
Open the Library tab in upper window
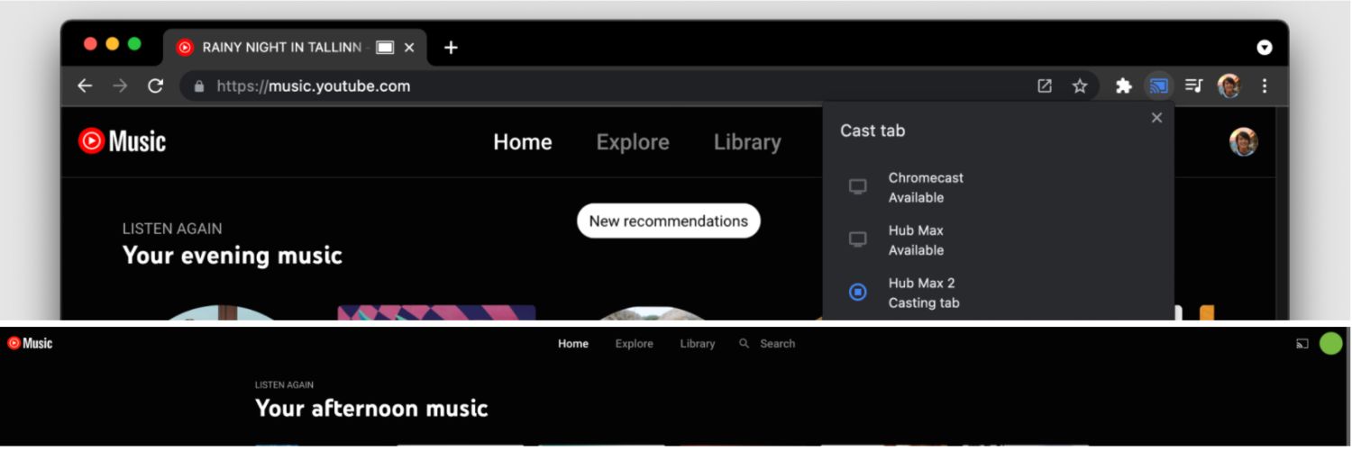tap(747, 142)
